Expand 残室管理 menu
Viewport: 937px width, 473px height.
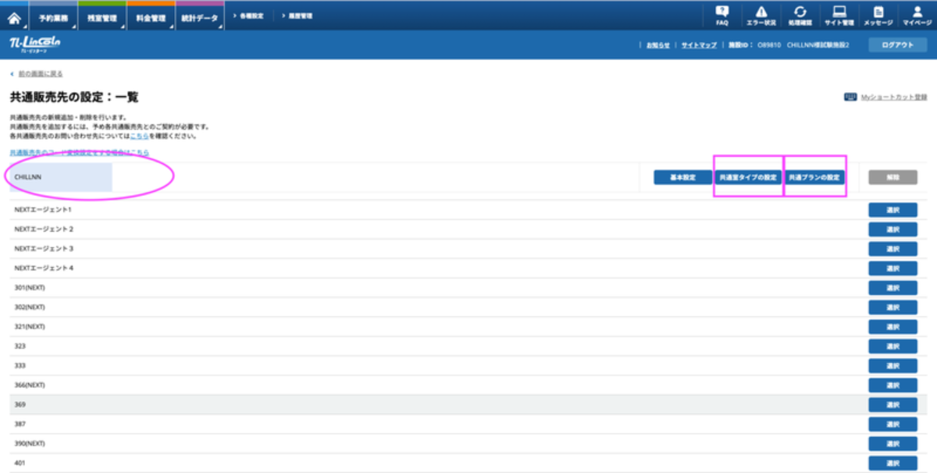(x=102, y=18)
